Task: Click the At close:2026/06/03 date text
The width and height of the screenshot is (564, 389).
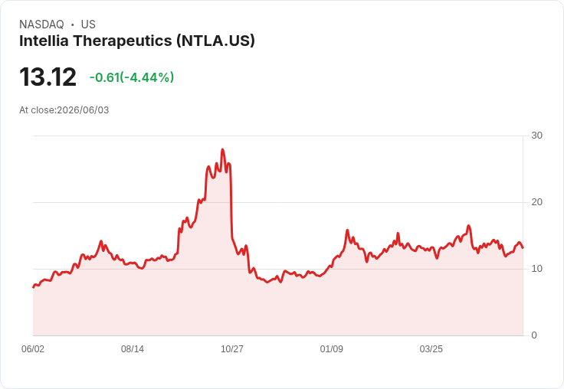Action: click(64, 110)
